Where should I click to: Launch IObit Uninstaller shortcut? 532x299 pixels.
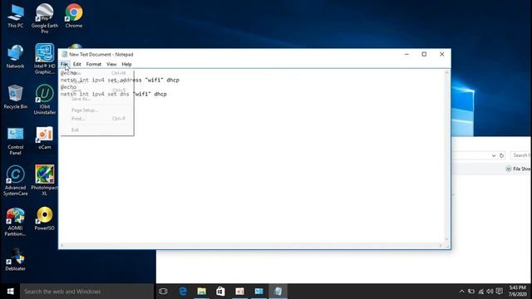pyautogui.click(x=44, y=99)
